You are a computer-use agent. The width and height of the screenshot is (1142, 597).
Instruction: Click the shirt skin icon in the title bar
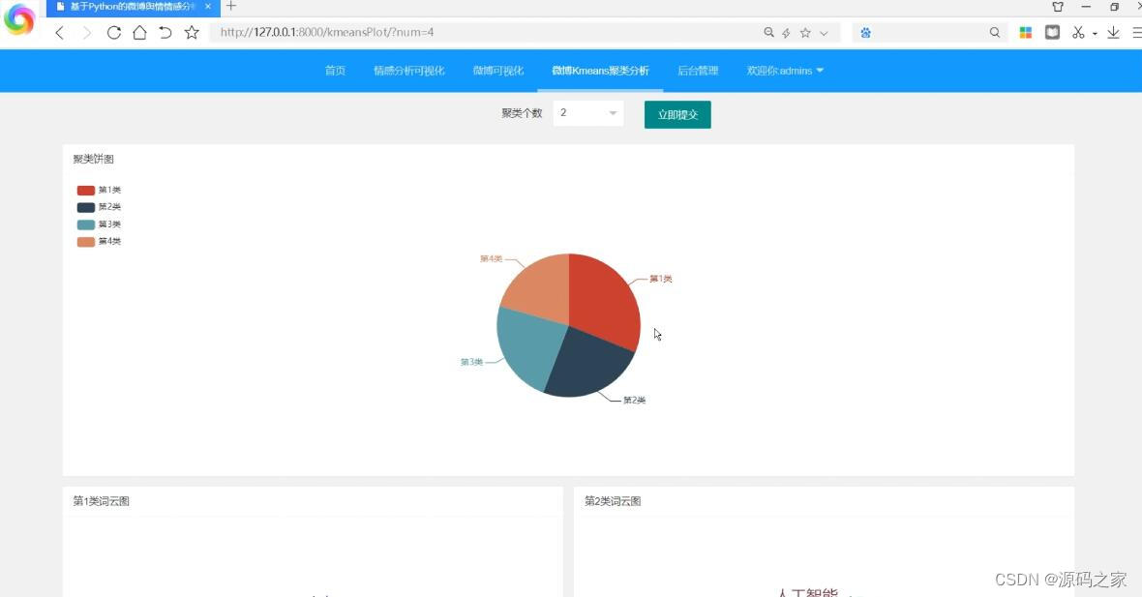[1058, 7]
